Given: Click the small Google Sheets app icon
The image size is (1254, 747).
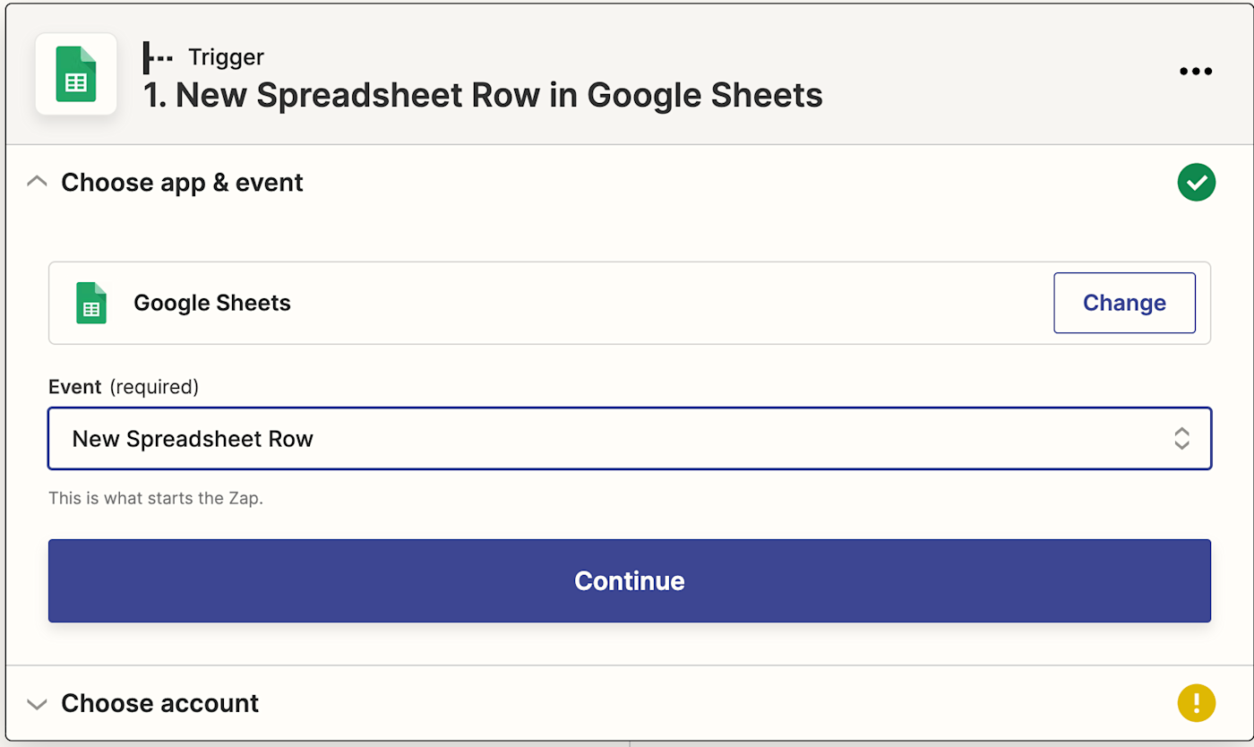Looking at the screenshot, I should click(x=90, y=303).
